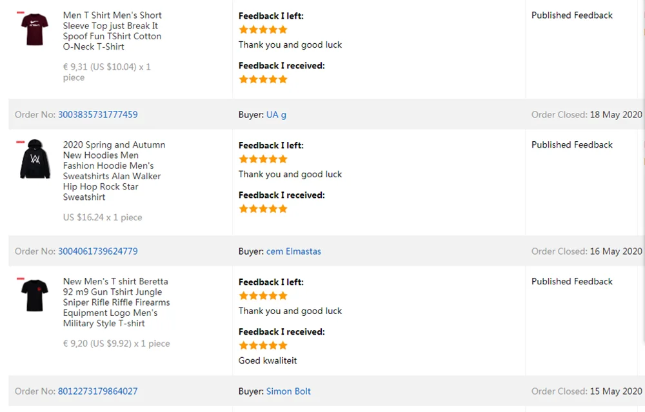
Task: Click the red badge icon on Beretta shirt
Action: [x=21, y=279]
